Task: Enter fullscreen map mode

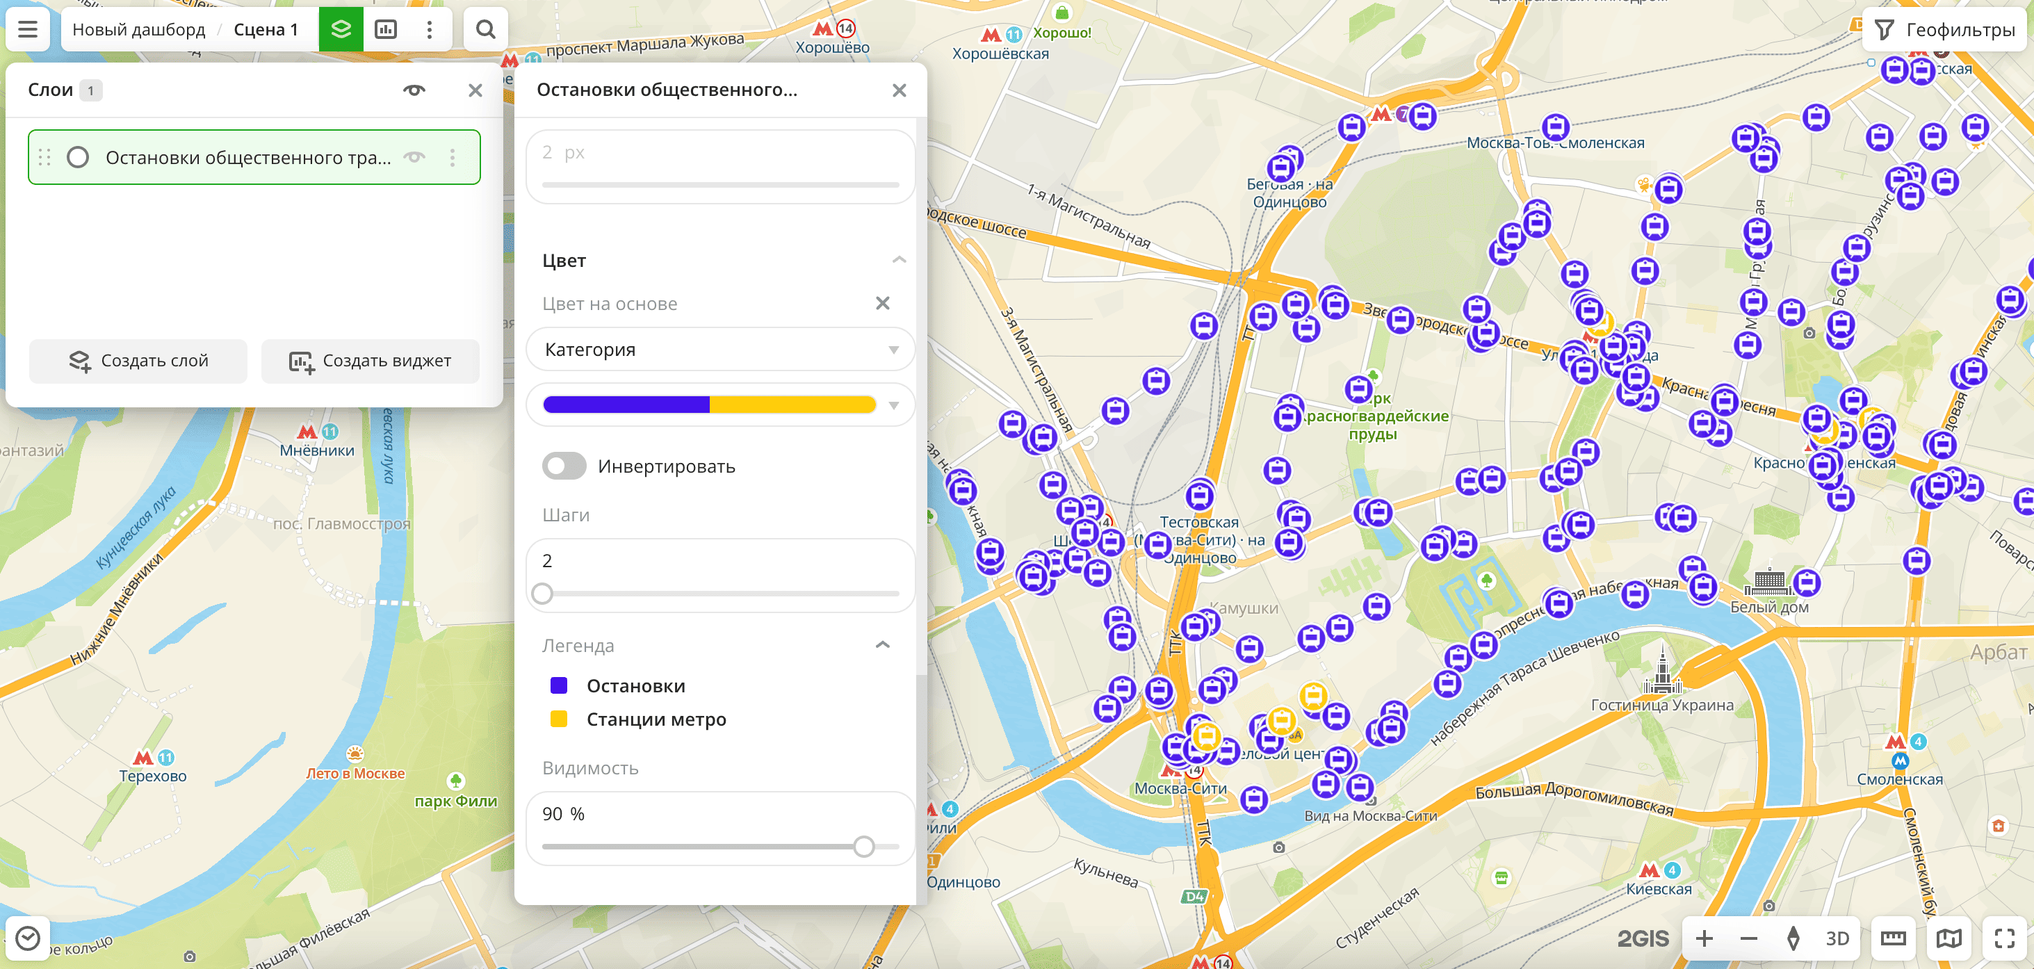Action: (x=2004, y=938)
